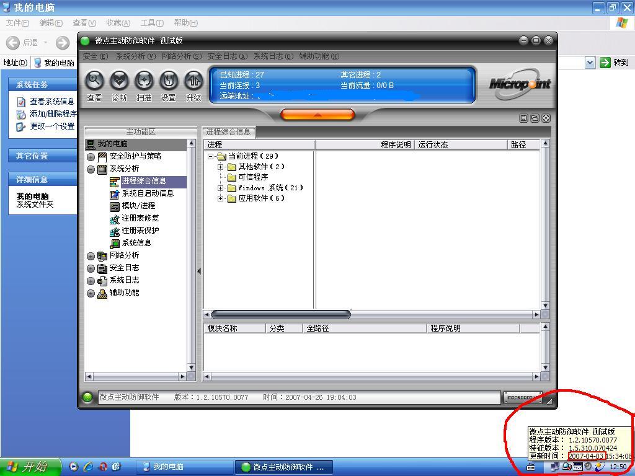The height and width of the screenshot is (476, 635).
Task: Open the 安全(E) menu
Action: pos(95,56)
